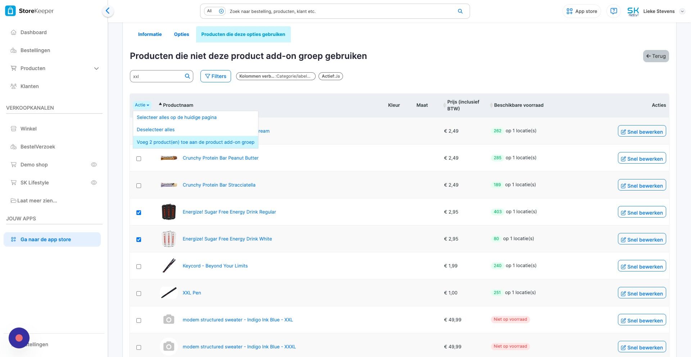The height and width of the screenshot is (357, 691).
Task: Open the App store grid icon
Action: 569,11
